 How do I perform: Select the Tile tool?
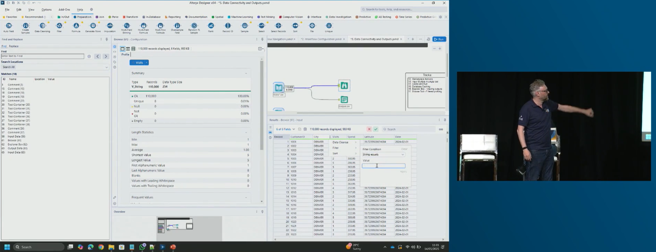coord(312,27)
